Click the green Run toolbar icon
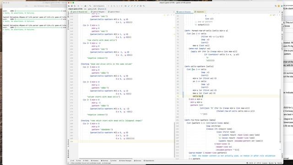This screenshot has width=293, height=165. [x=109, y=6]
